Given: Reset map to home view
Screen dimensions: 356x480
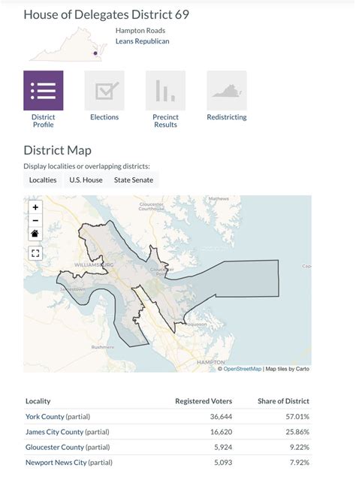Looking at the screenshot, I should pos(35,234).
